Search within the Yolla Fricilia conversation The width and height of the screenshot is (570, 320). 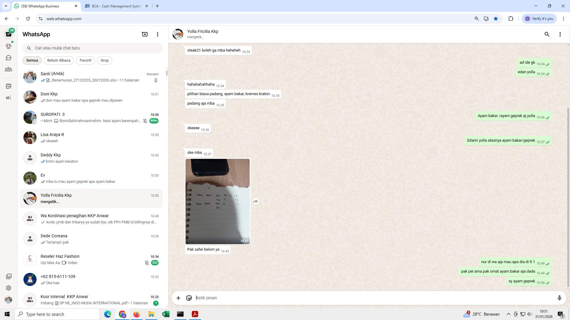tap(547, 34)
